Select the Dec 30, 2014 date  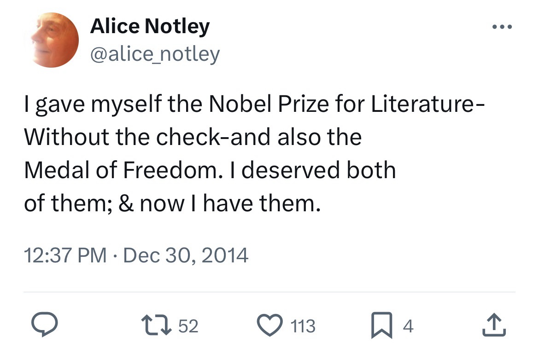(186, 255)
